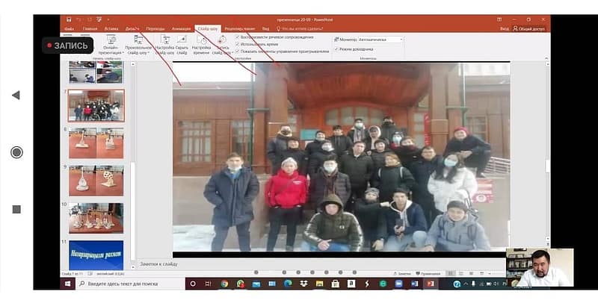Toggle the Показать элементы управления проигрывателем checkbox
The width and height of the screenshot is (598, 306).
[x=237, y=51]
